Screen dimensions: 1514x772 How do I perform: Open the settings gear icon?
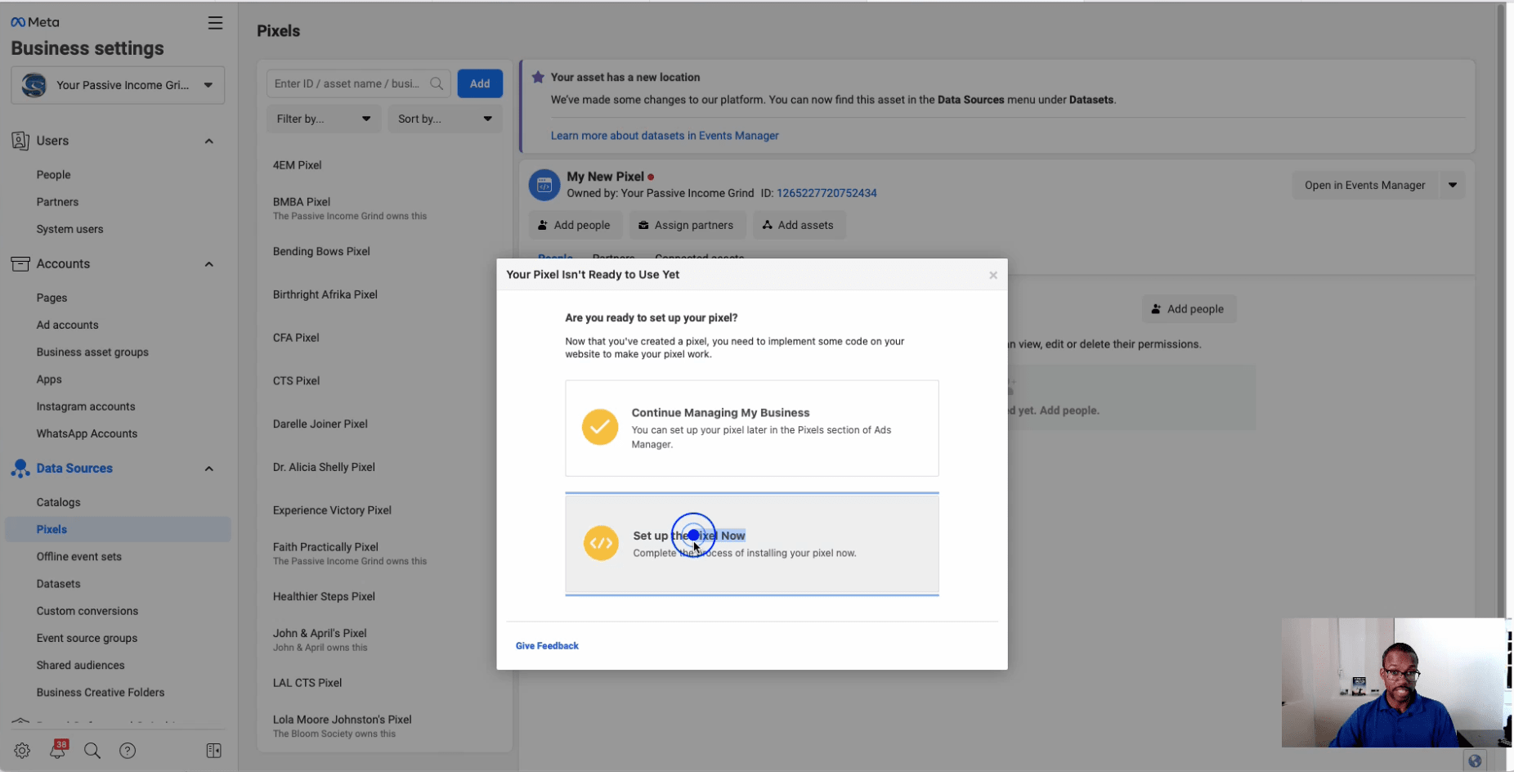[x=22, y=751]
